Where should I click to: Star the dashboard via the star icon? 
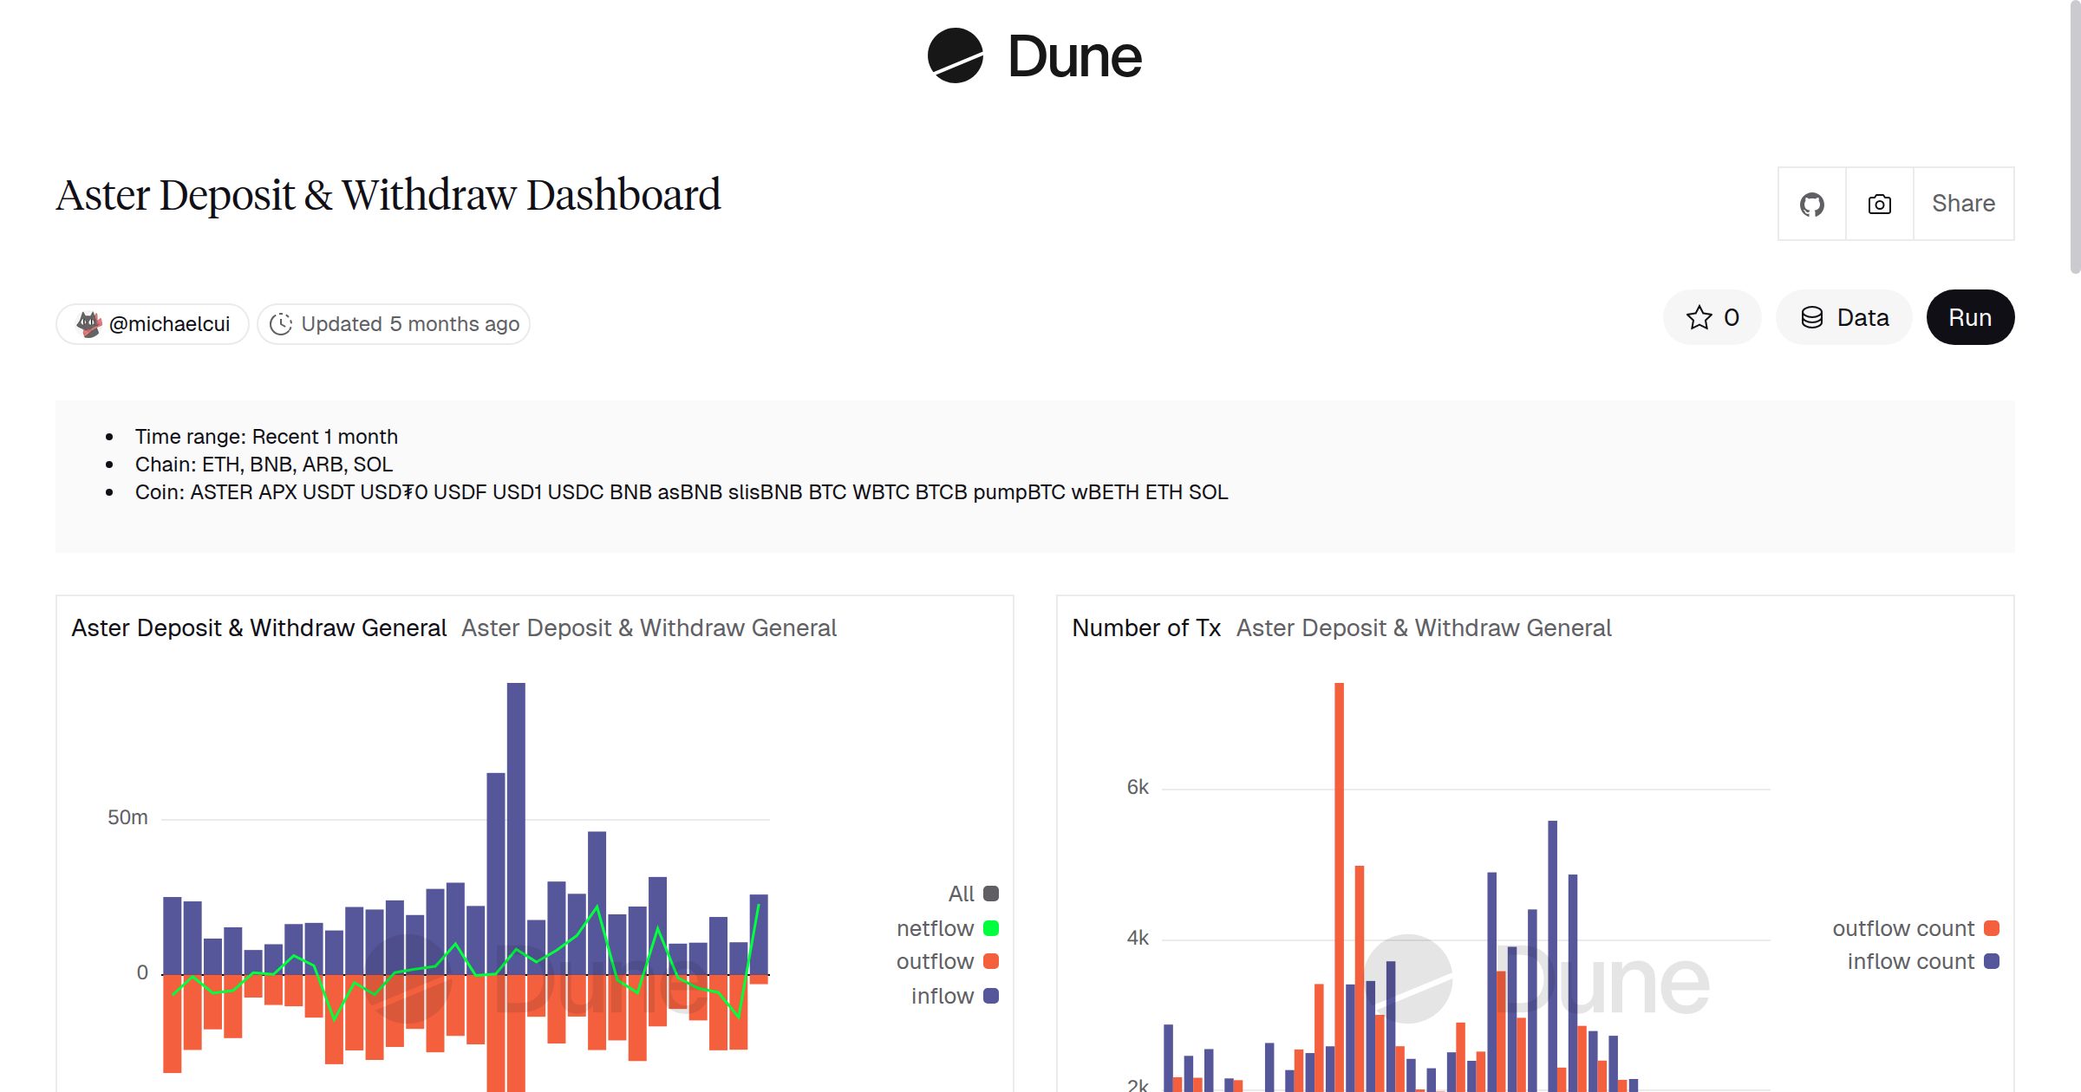tap(1700, 317)
